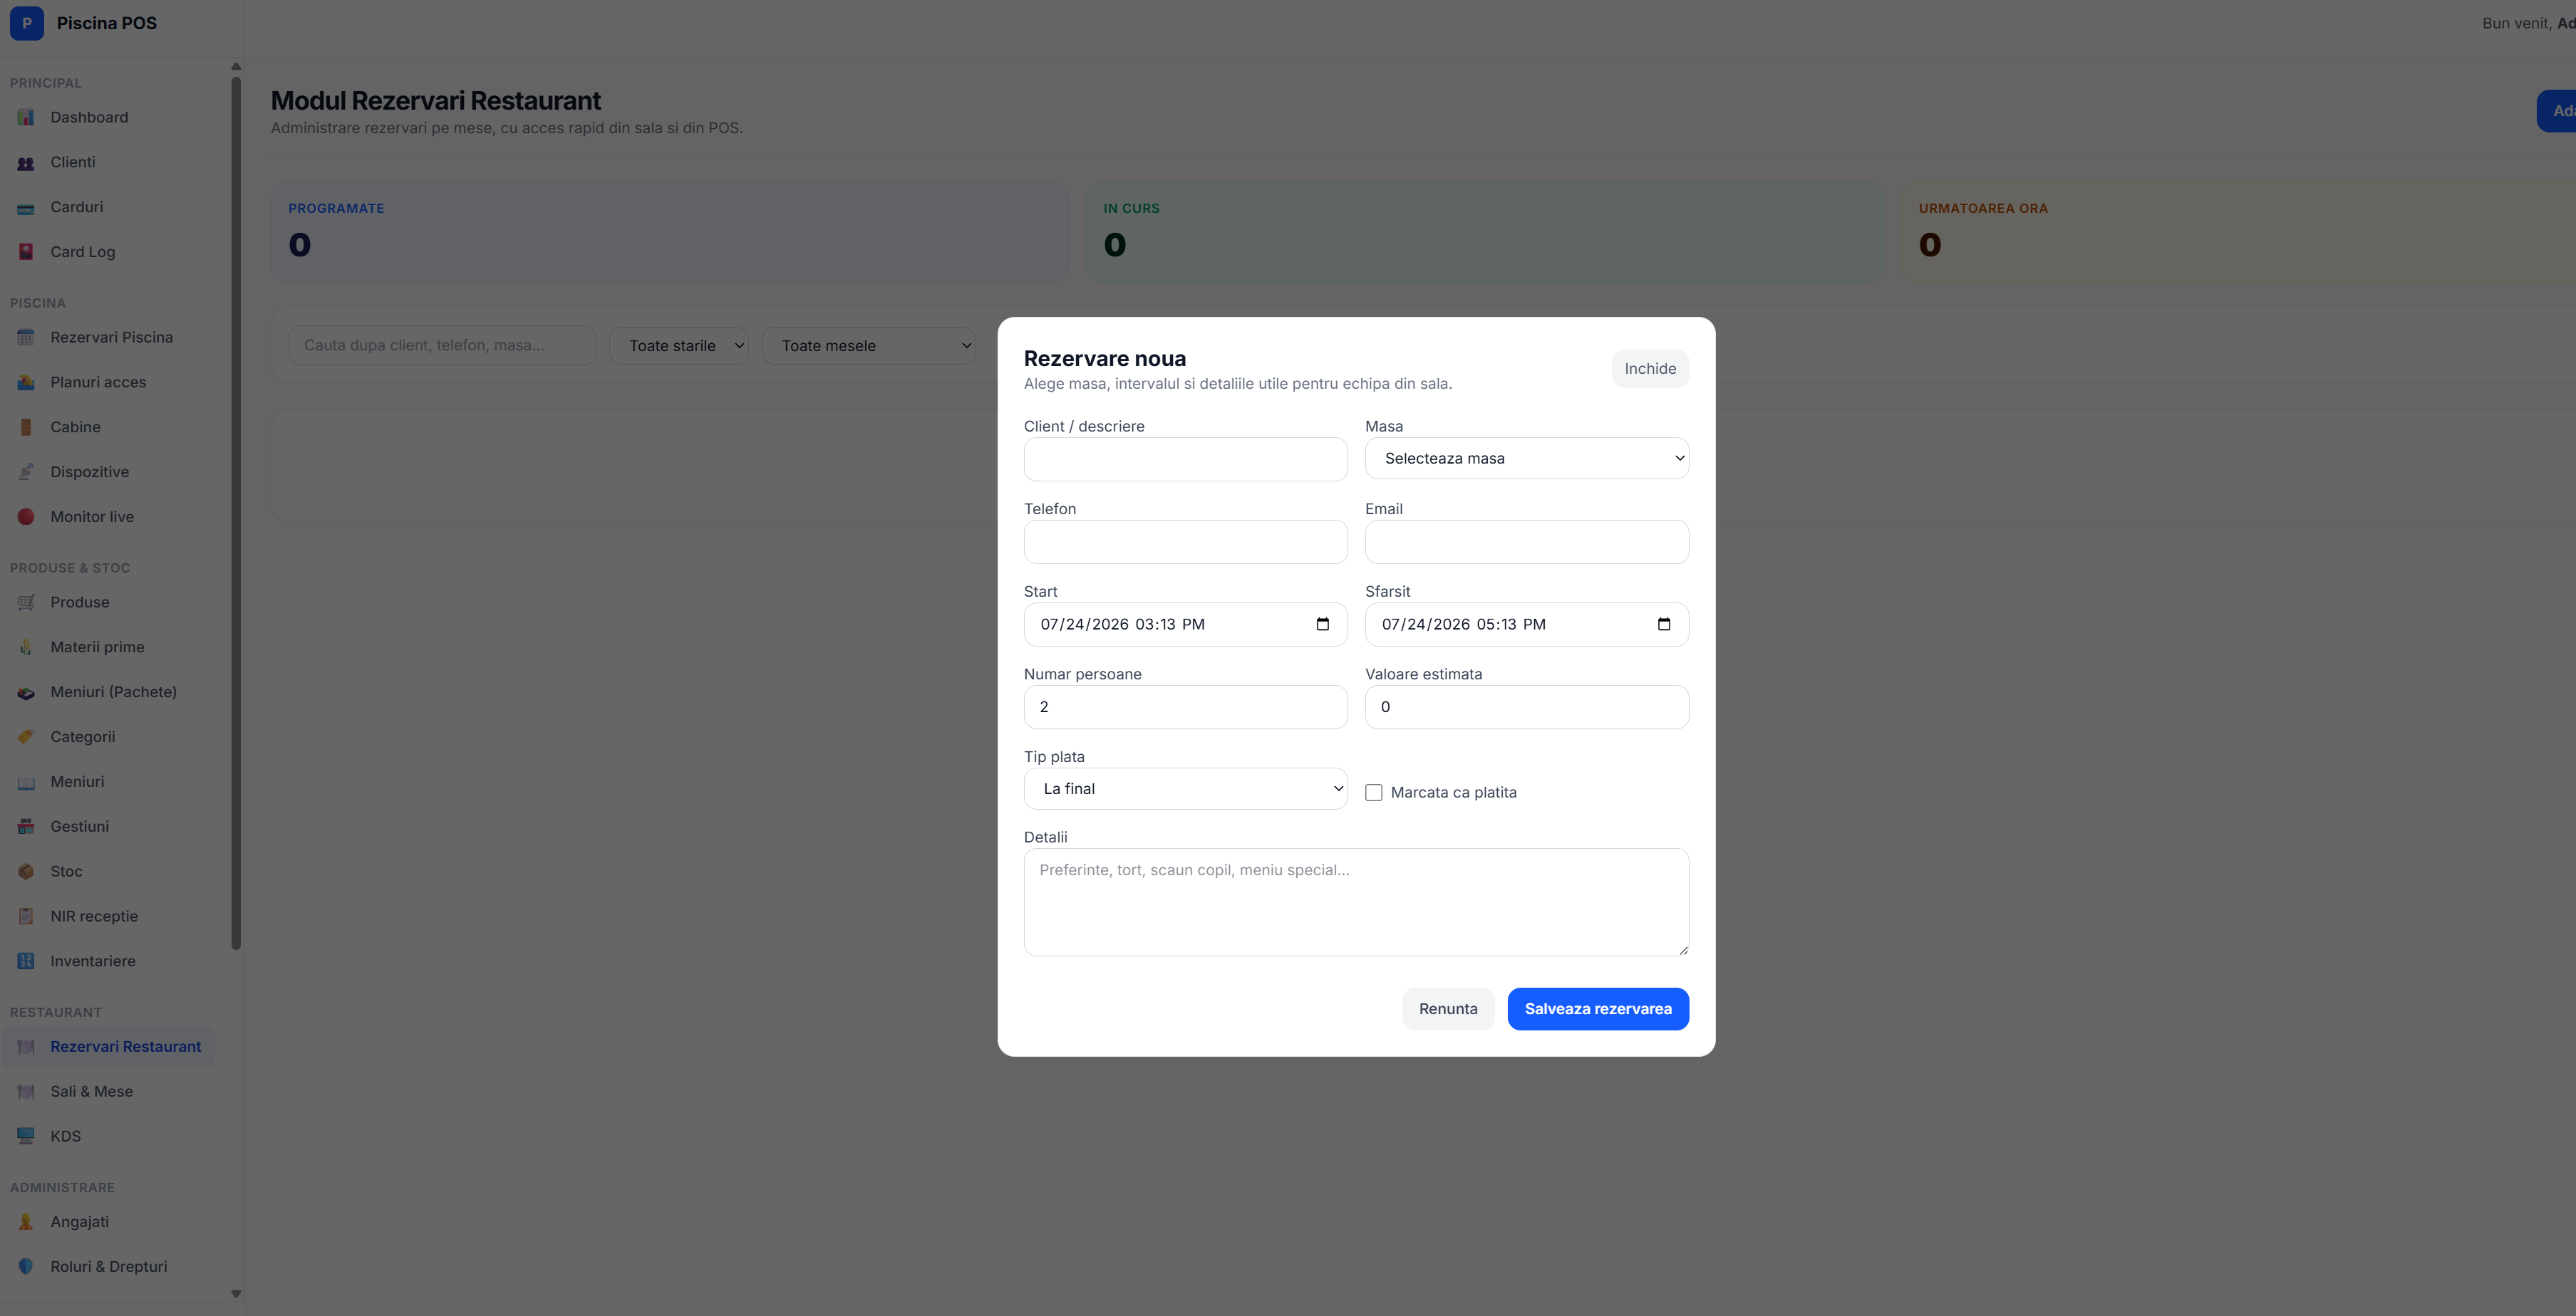2576x1316 pixels.
Task: Open the Meniuri (Pachete) icon
Action: click(26, 692)
